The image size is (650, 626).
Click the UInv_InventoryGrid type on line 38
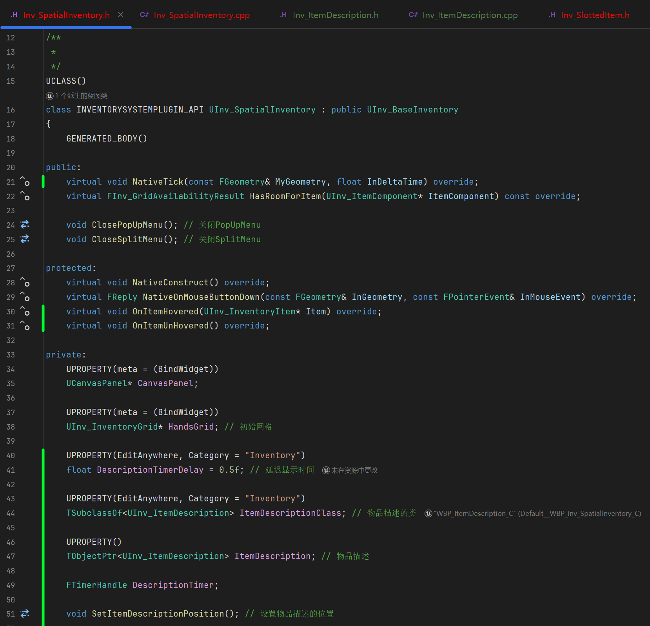[x=112, y=426]
